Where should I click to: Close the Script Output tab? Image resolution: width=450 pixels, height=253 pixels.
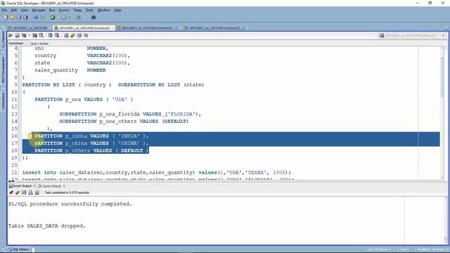tap(34, 186)
